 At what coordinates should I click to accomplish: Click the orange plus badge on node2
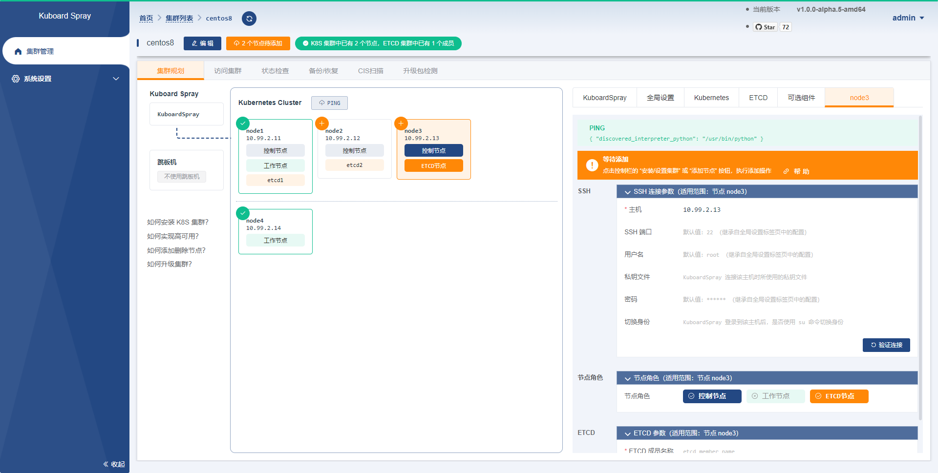322,123
